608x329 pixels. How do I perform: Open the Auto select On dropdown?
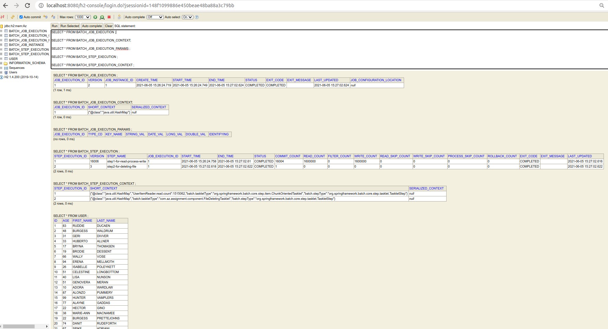(x=188, y=17)
